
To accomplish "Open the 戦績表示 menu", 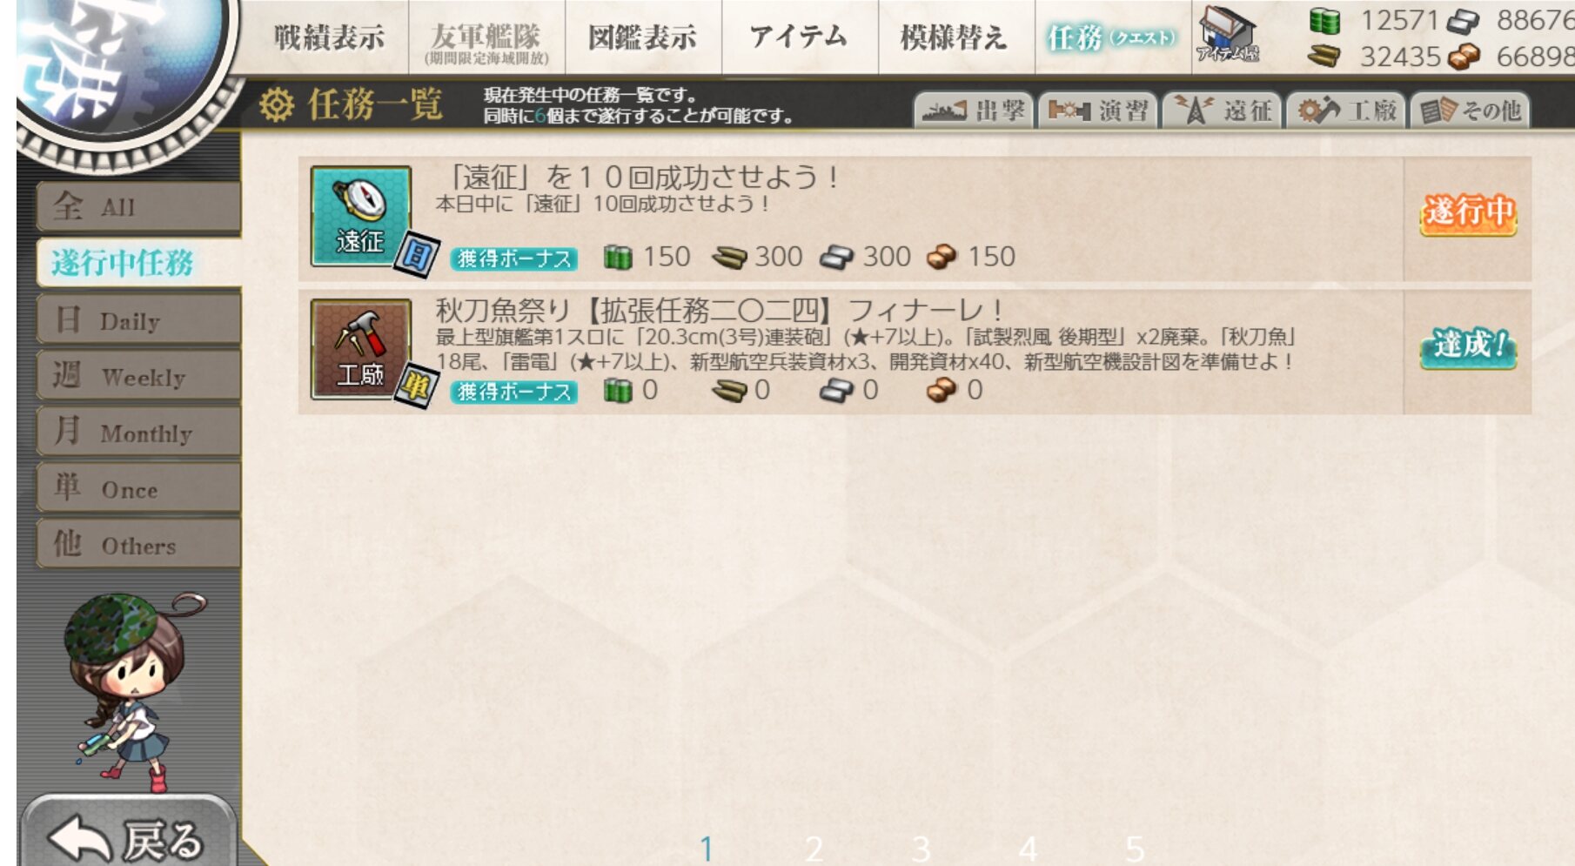I will [329, 37].
